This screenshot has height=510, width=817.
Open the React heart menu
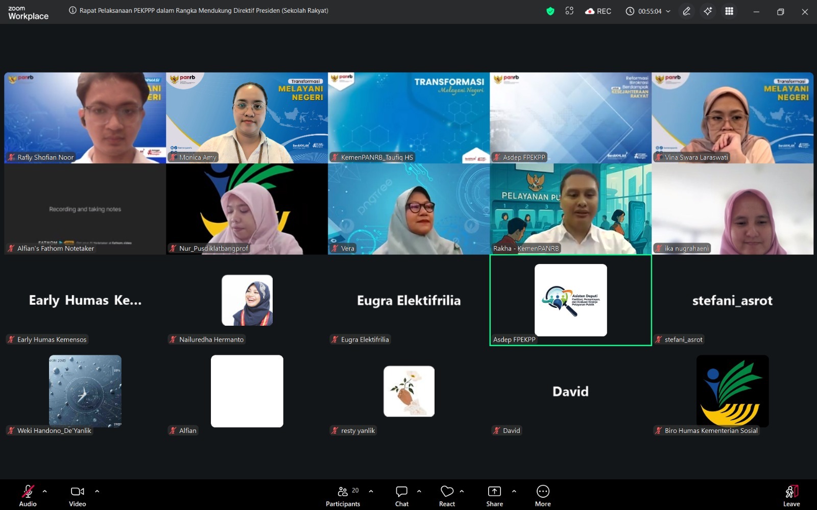coord(447,496)
